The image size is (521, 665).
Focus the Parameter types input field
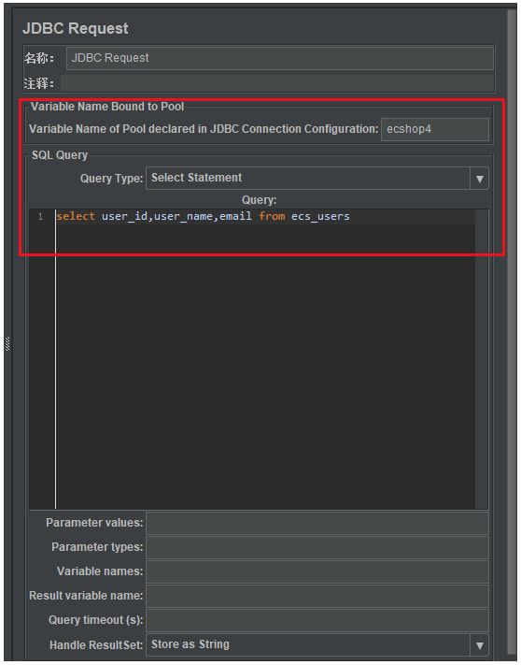tap(317, 547)
